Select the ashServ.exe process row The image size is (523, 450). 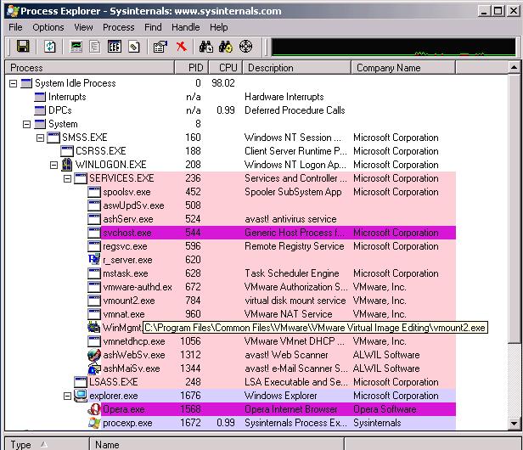tap(272, 219)
